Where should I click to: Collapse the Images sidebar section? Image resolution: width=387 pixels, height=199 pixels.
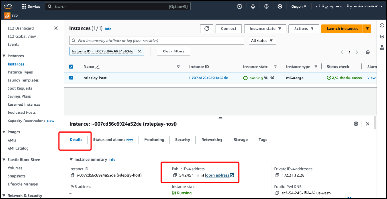pyautogui.click(x=4, y=132)
